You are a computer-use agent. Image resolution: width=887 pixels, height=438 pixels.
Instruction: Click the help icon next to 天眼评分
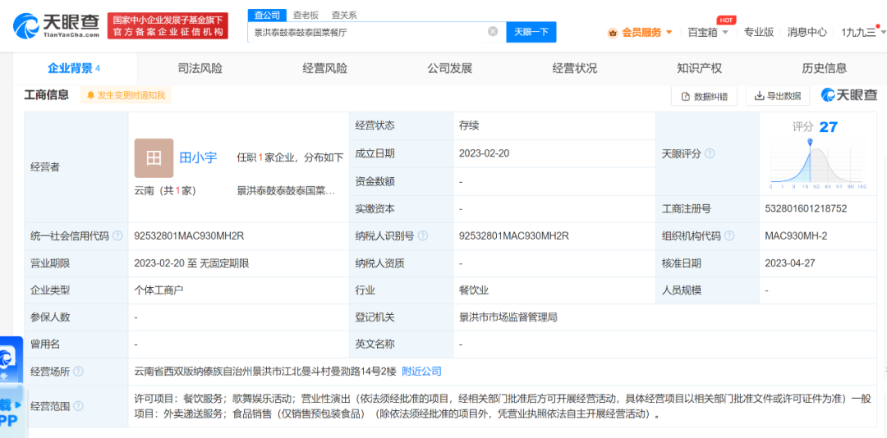pyautogui.click(x=710, y=153)
